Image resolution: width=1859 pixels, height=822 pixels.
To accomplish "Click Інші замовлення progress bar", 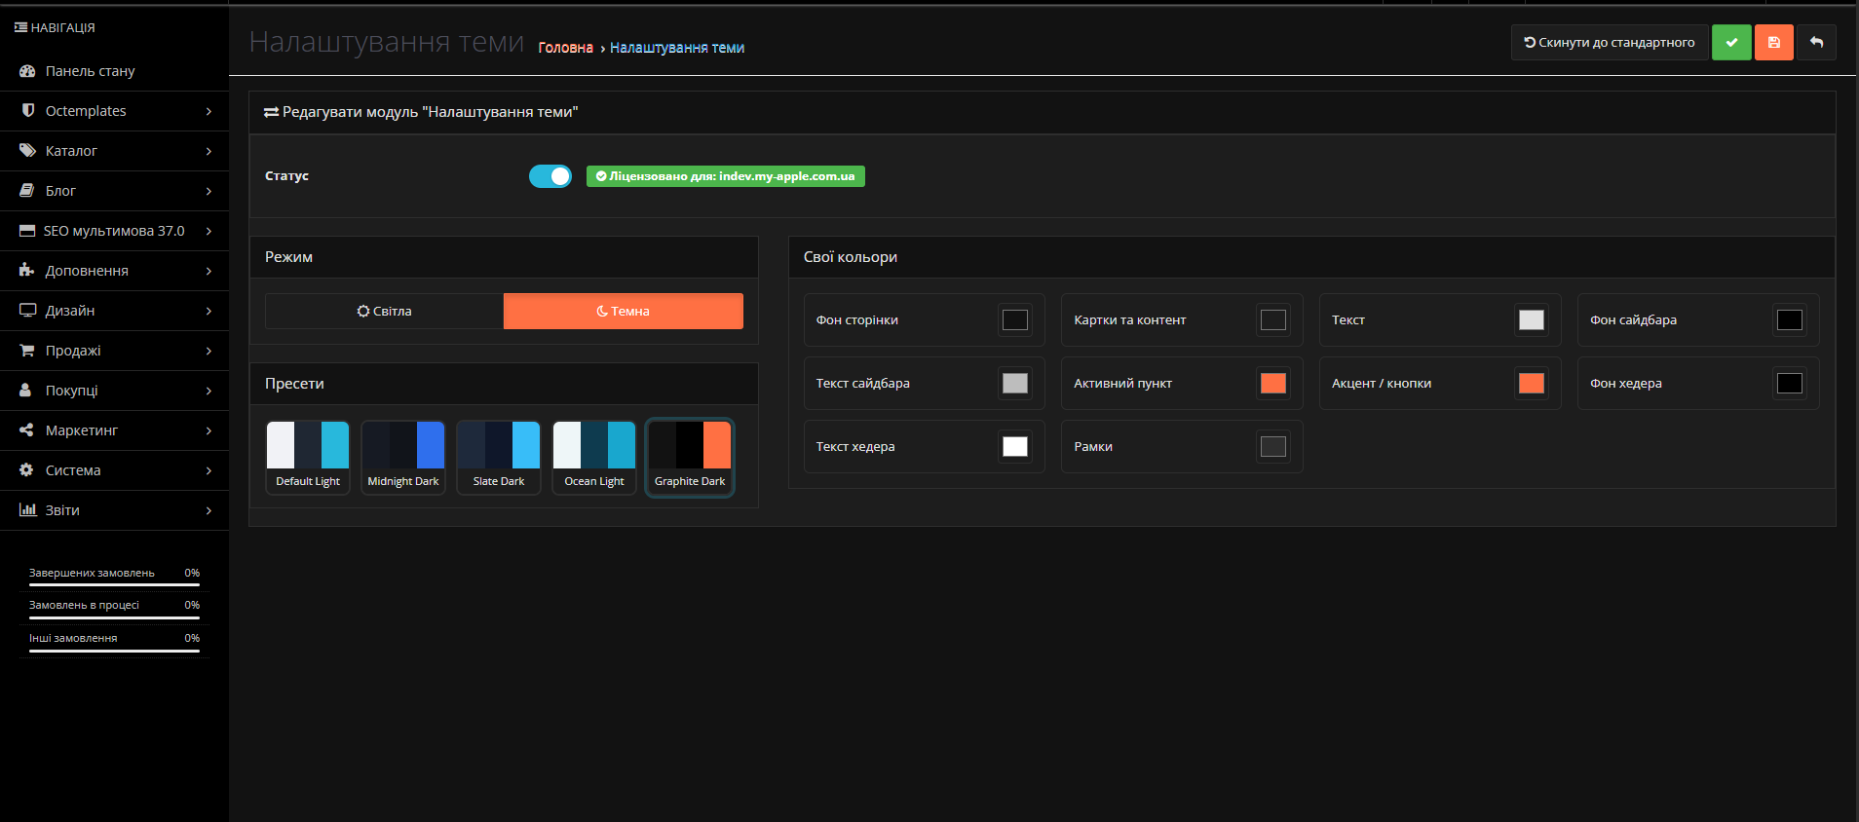I will click(114, 652).
